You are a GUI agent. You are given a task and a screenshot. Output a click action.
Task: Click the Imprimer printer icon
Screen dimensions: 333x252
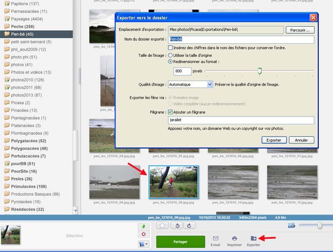(x=234, y=238)
